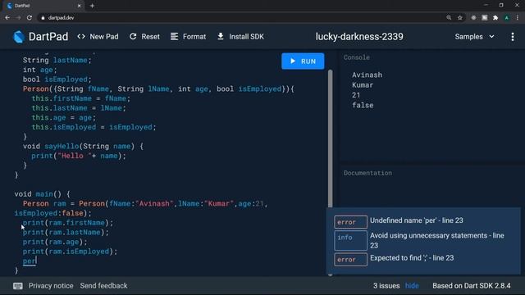Select the "Expected to find ';'" error
The width and height of the screenshot is (525, 295).
[412, 258]
